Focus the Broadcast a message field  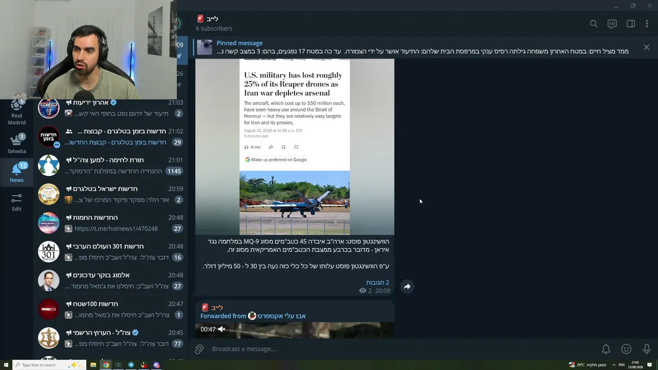[401, 349]
